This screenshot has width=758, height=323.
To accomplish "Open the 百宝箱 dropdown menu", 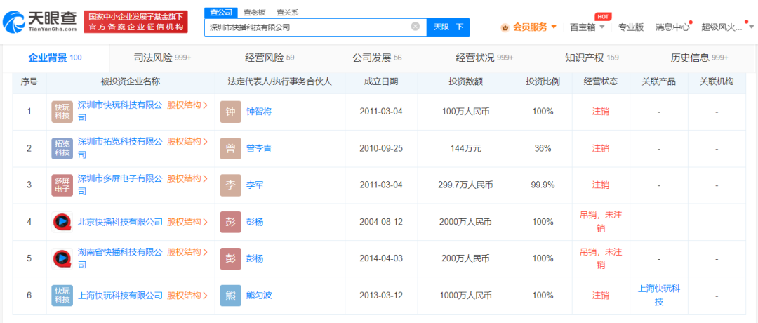I will pos(587,27).
